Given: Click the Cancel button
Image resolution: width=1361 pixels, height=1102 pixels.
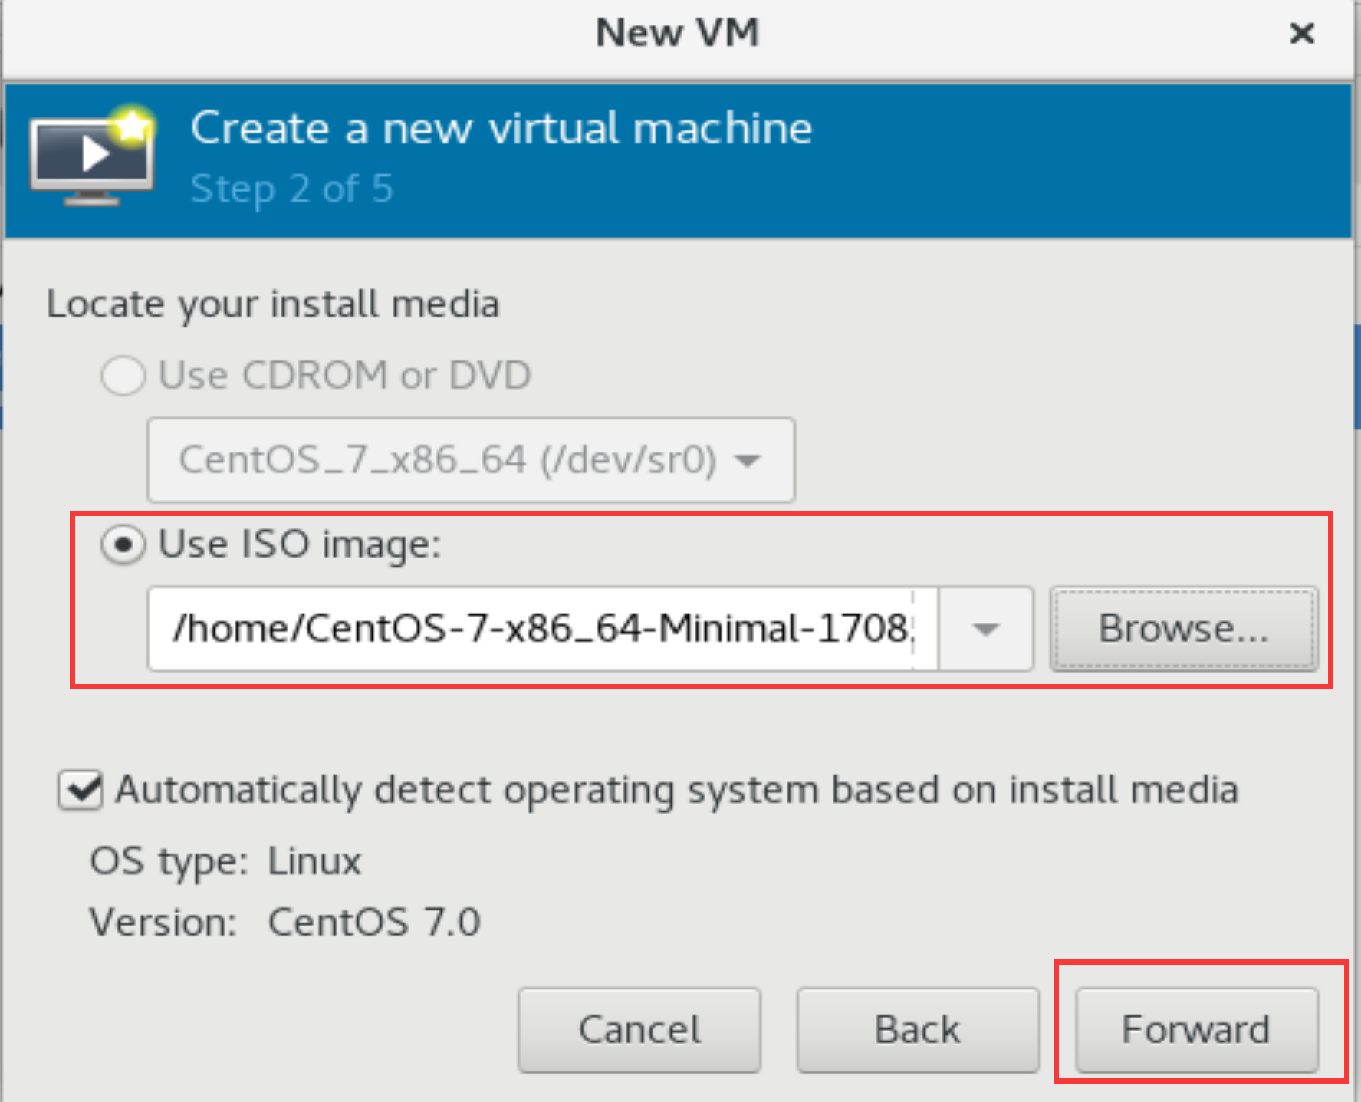Looking at the screenshot, I should click(x=639, y=1029).
